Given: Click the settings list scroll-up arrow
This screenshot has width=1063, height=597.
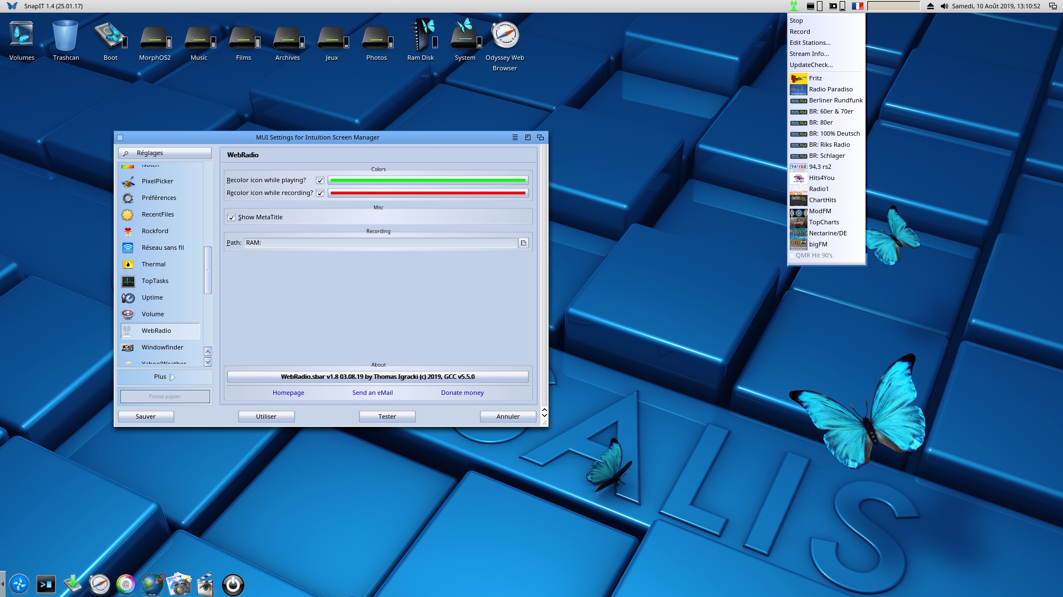Looking at the screenshot, I should 208,351.
